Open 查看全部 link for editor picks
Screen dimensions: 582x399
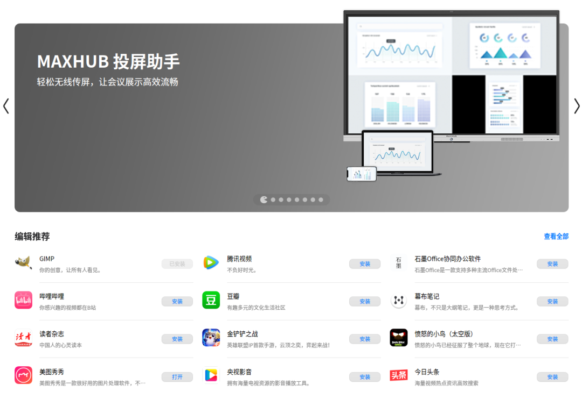pos(556,237)
